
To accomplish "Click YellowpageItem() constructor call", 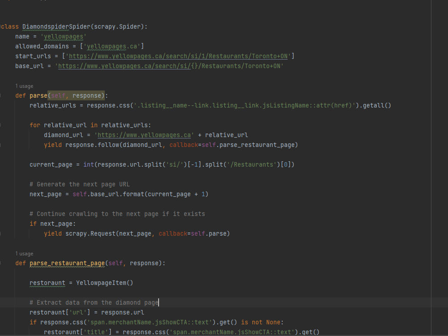I will [x=104, y=283].
